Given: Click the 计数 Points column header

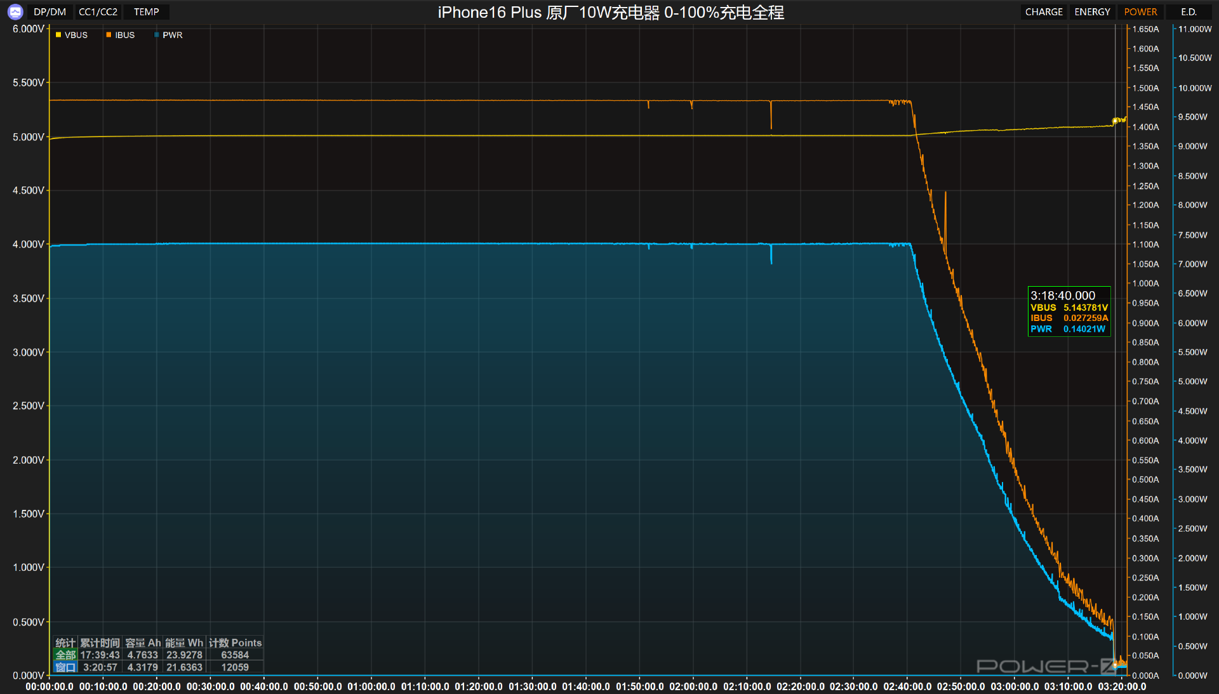Looking at the screenshot, I should [x=235, y=643].
